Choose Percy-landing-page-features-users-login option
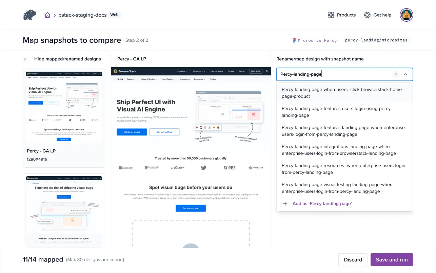The image size is (436, 273). pyautogui.click(x=337, y=112)
